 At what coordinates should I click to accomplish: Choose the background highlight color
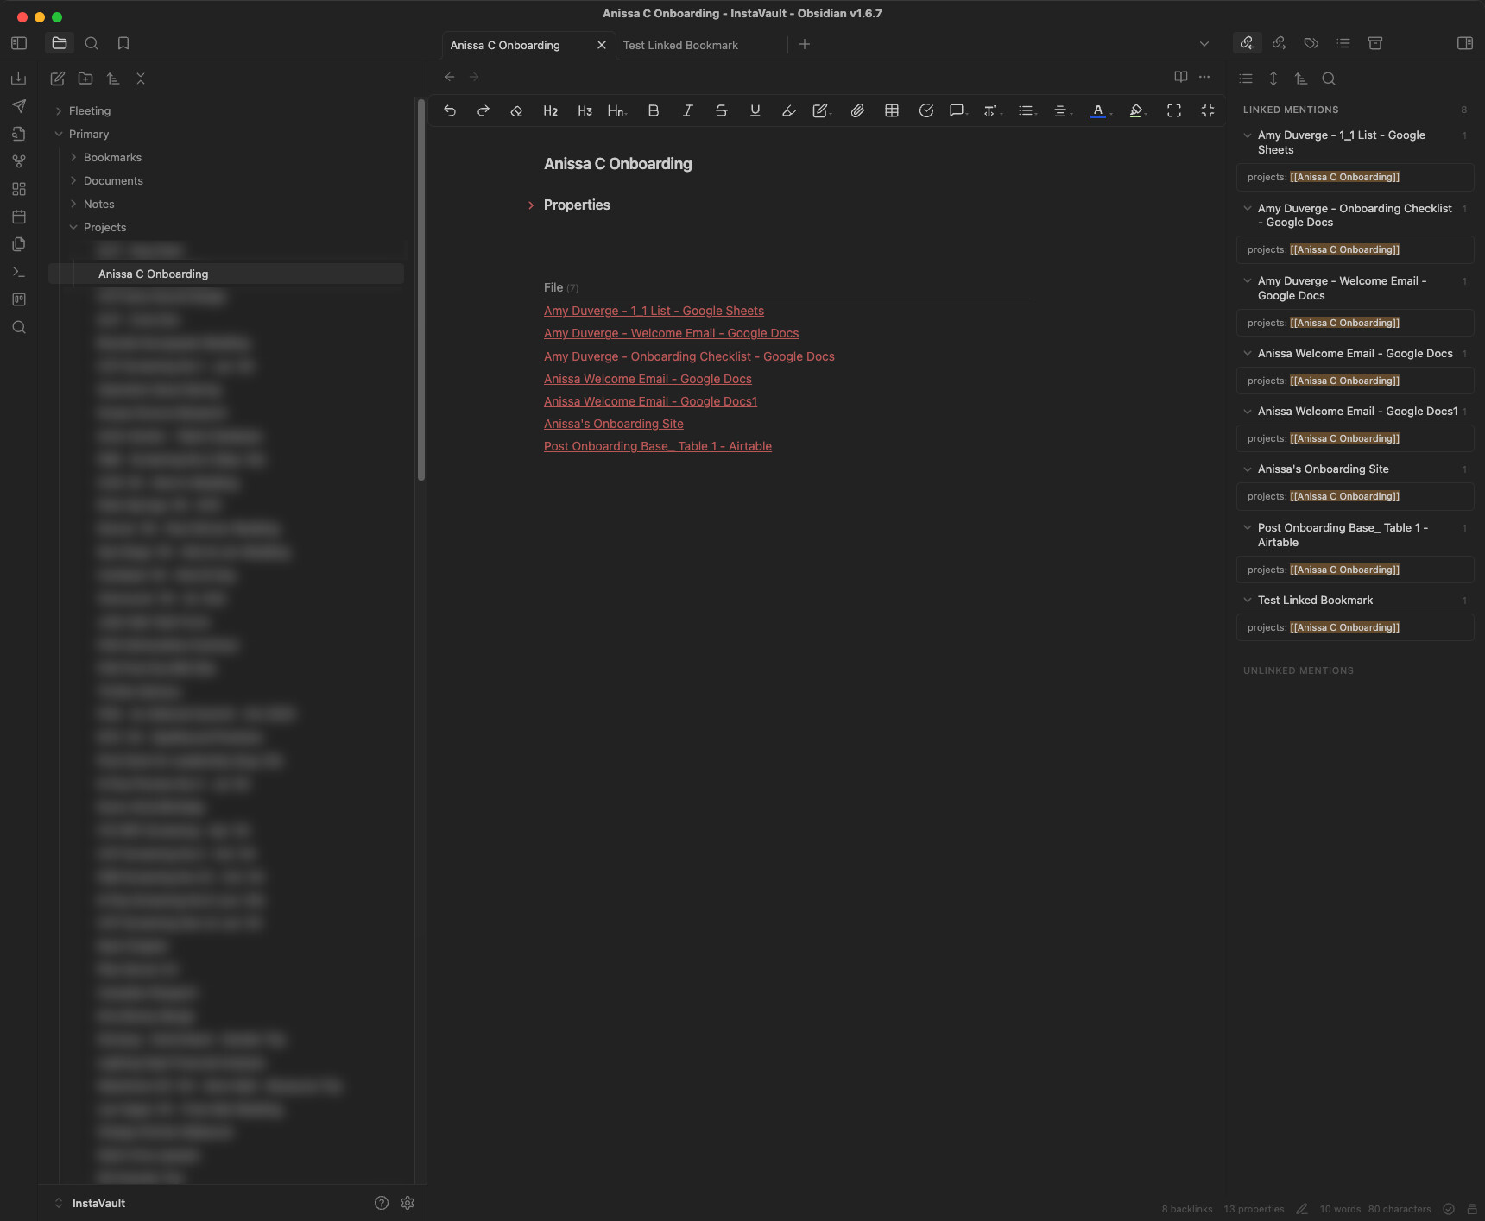[x=1136, y=110]
